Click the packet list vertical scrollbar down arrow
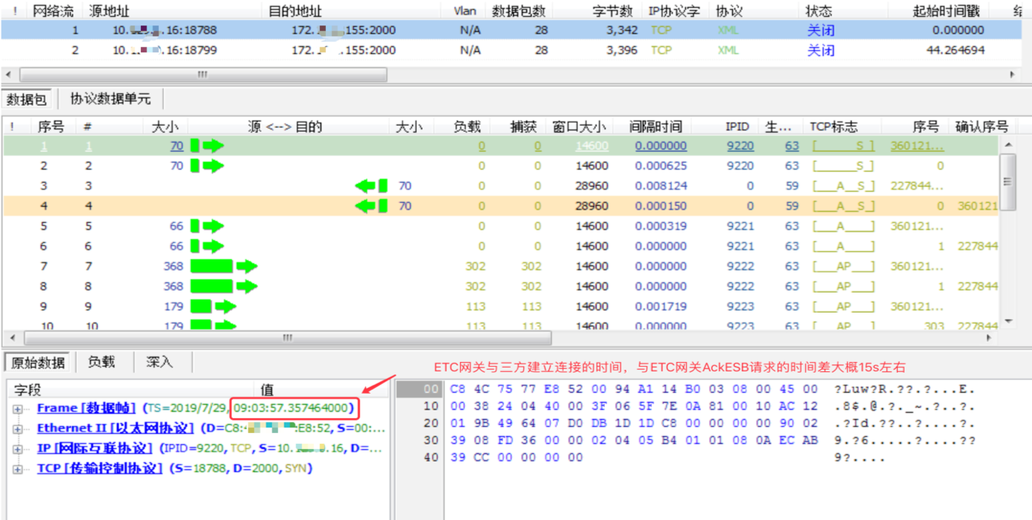1032x520 pixels. [x=1007, y=321]
